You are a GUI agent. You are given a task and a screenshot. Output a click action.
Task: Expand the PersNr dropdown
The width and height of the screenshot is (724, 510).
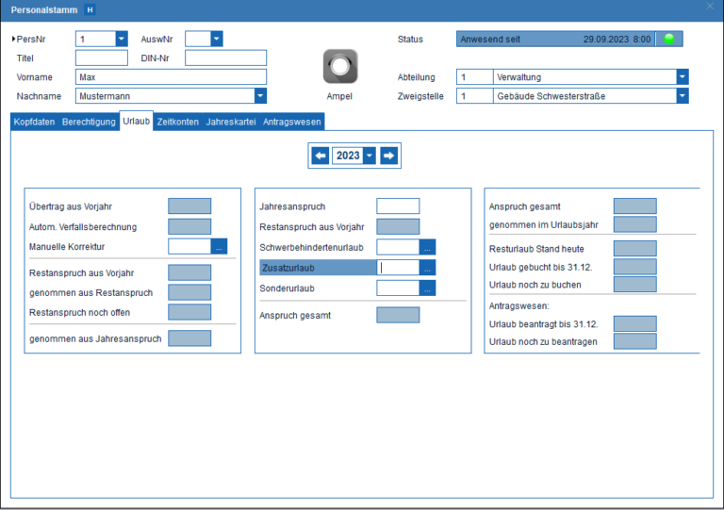coord(122,39)
